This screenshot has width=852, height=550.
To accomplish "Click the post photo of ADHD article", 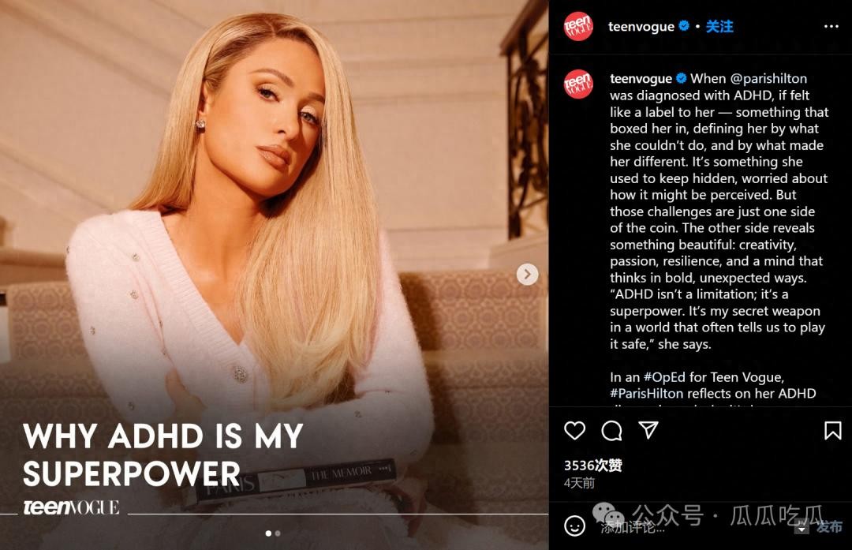I will [274, 275].
